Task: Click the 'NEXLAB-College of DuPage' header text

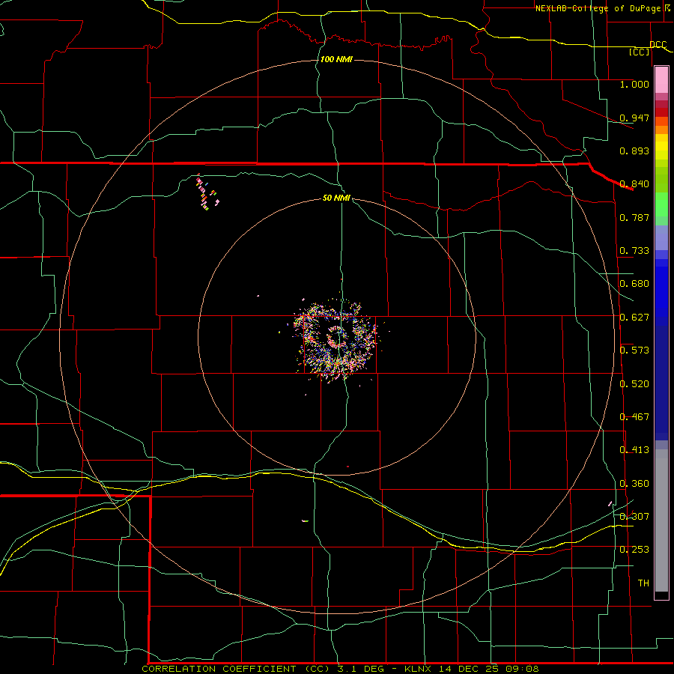Action: coord(598,8)
